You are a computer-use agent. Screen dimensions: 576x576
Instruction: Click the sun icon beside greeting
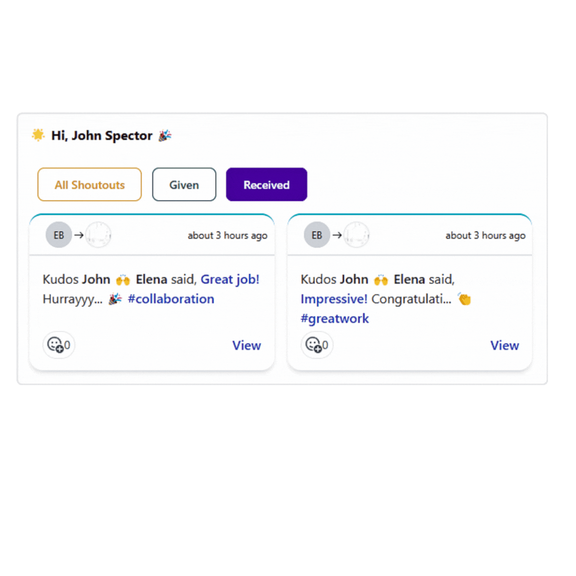[38, 135]
